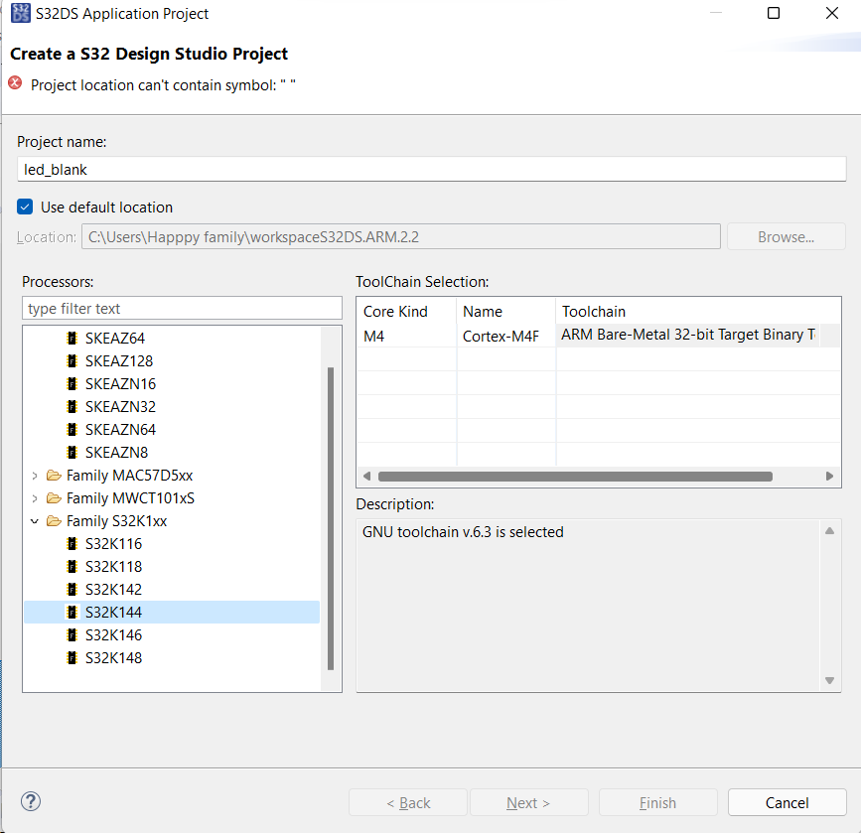Click the toolchain table horizontal scrollbar

pos(574,477)
